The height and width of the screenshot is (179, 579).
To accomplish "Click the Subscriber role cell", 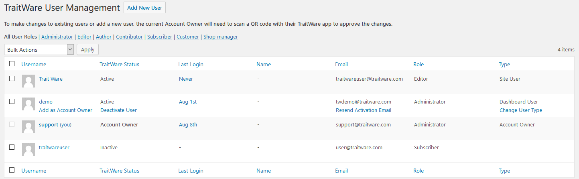I will click(x=427, y=148).
